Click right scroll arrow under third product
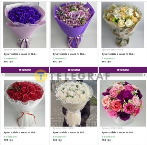This screenshot has width=147, height=145. click(x=145, y=75)
